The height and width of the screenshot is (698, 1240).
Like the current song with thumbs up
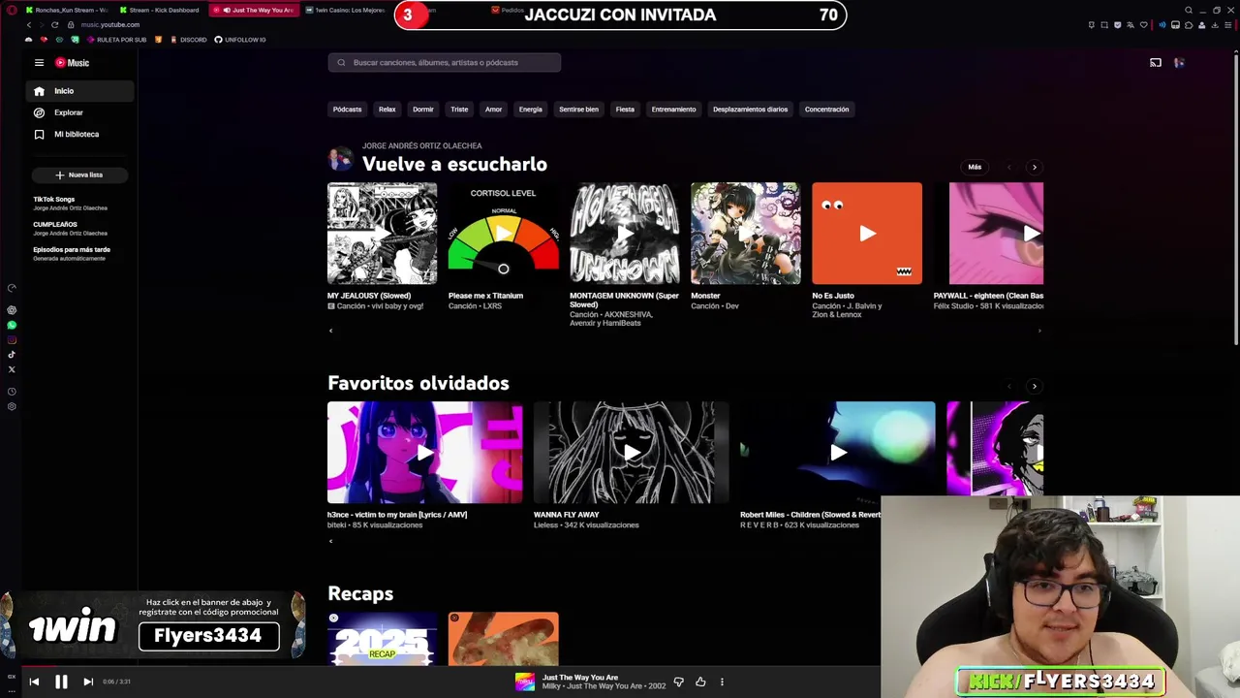pos(700,682)
